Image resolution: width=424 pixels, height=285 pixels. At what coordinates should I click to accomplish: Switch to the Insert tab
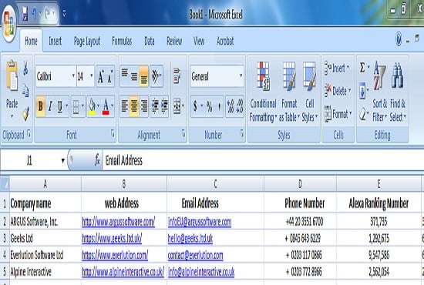coord(56,42)
